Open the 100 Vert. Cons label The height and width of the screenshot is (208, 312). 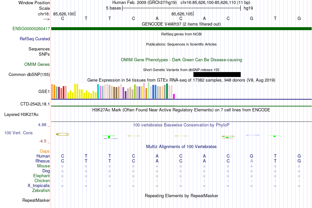[18, 133]
